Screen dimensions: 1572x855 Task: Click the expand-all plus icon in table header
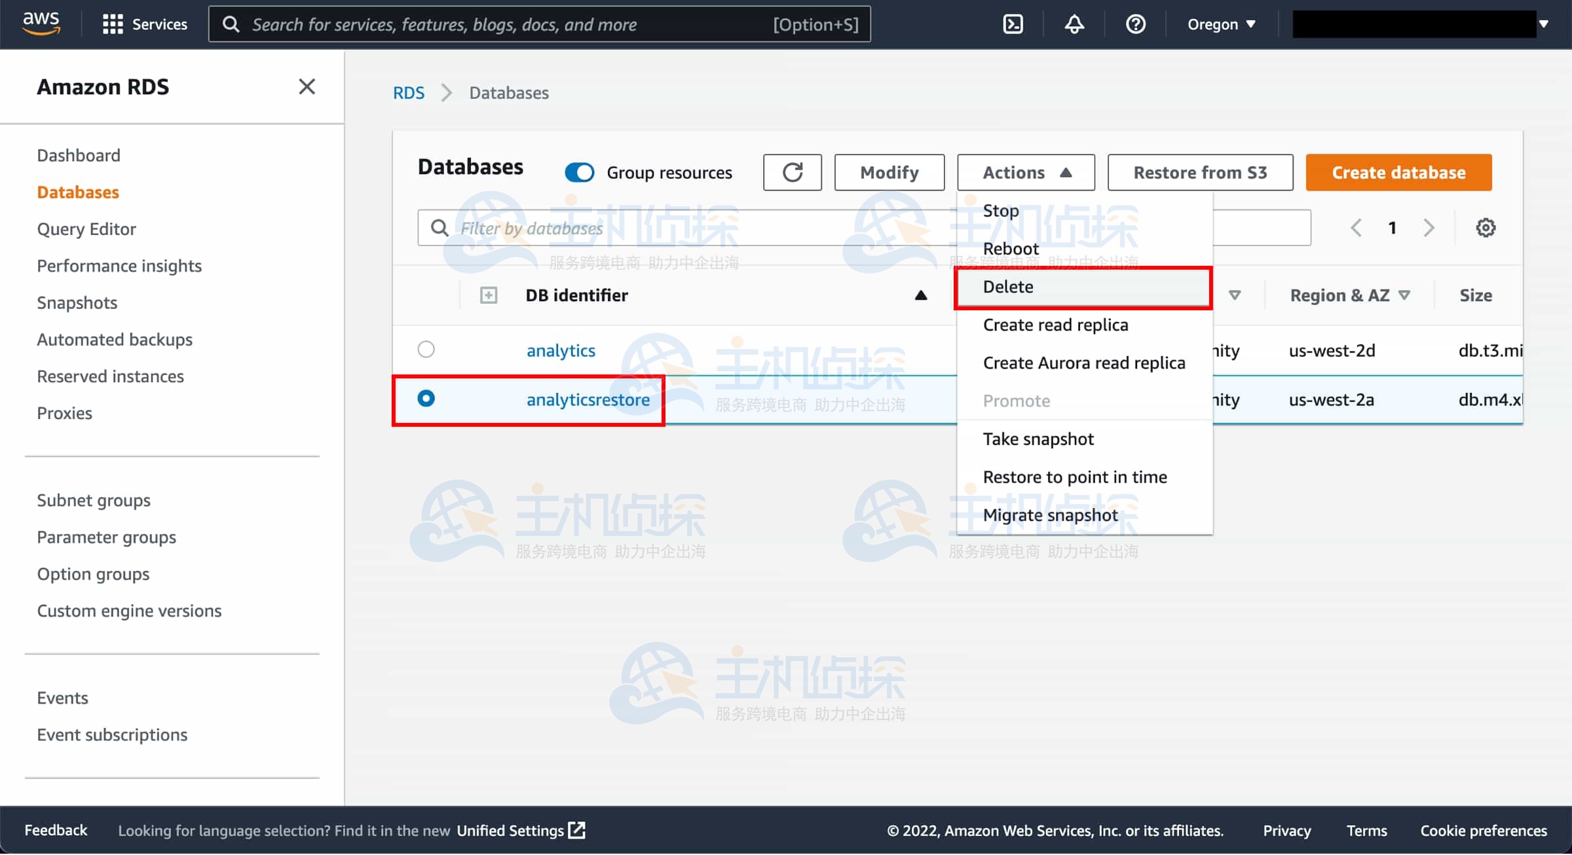pyautogui.click(x=489, y=295)
